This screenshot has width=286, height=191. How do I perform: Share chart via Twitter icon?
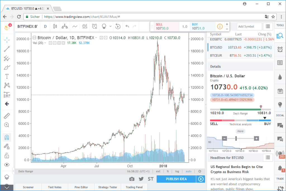tap(141, 179)
